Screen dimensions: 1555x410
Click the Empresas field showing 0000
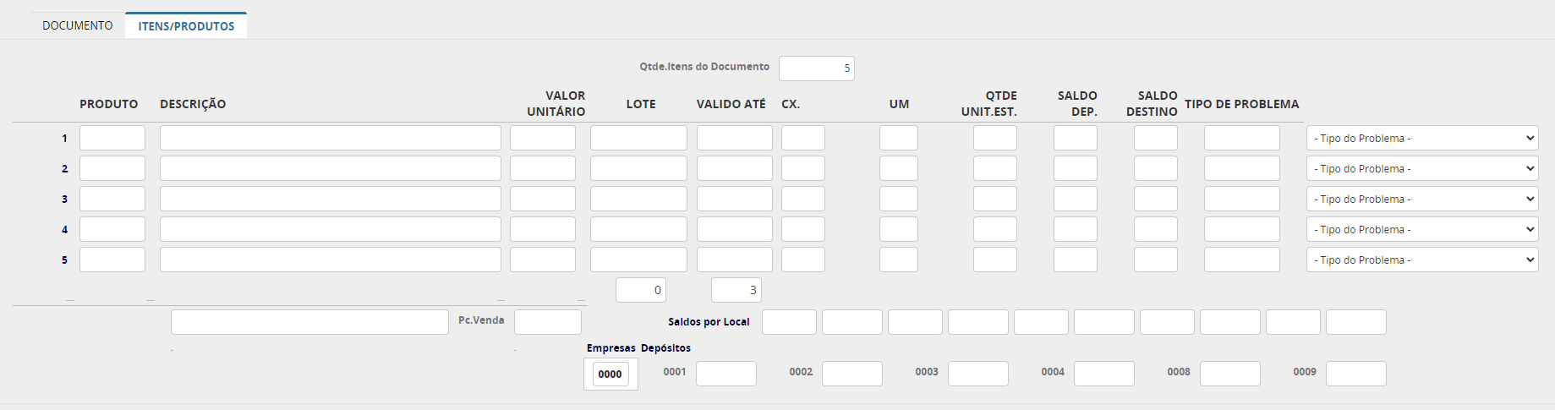[610, 374]
